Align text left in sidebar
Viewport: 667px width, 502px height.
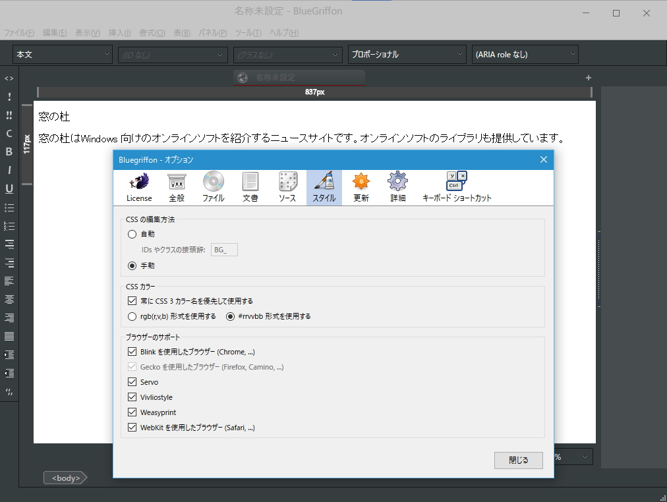[x=9, y=281]
